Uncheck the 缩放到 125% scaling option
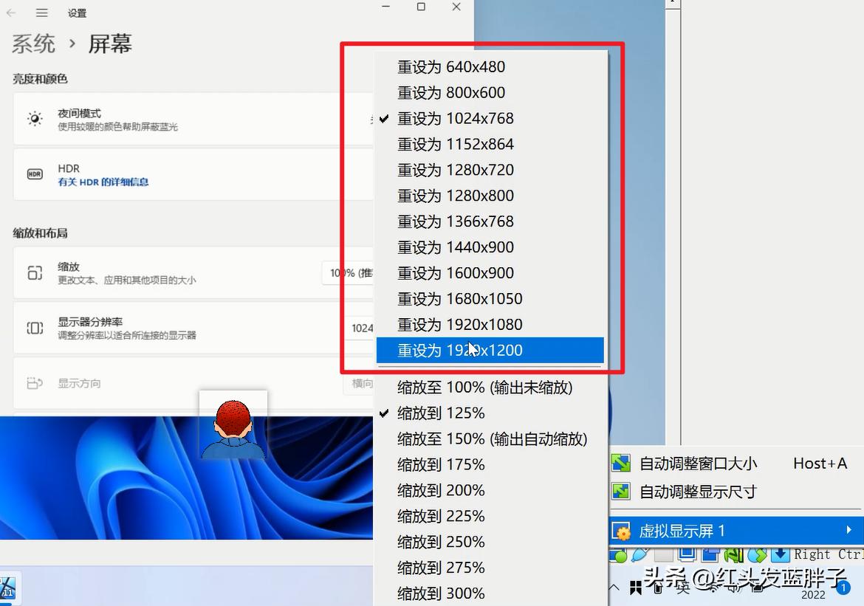 441,413
